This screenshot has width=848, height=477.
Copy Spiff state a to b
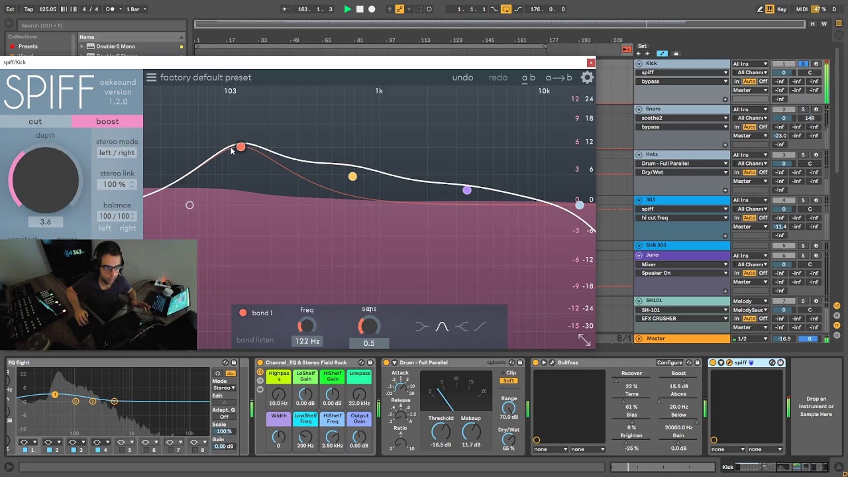(559, 78)
